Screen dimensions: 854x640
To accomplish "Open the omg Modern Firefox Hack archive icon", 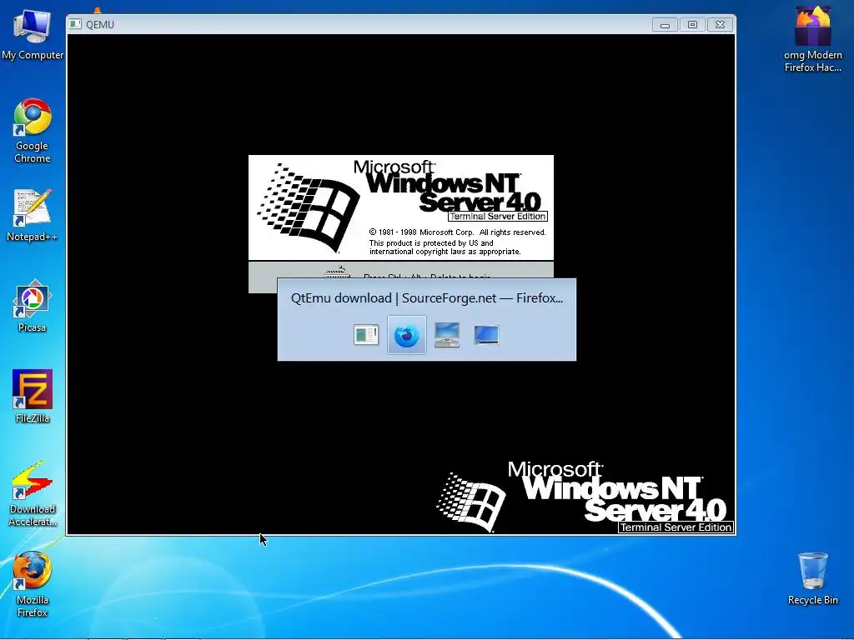I will click(x=812, y=38).
